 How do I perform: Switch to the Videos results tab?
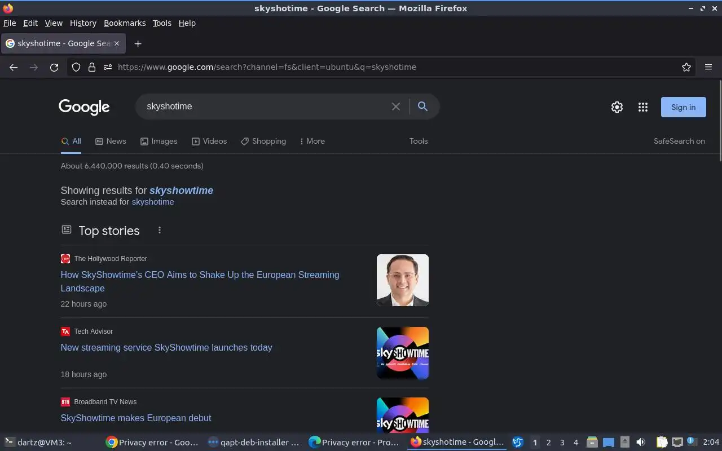click(x=209, y=142)
